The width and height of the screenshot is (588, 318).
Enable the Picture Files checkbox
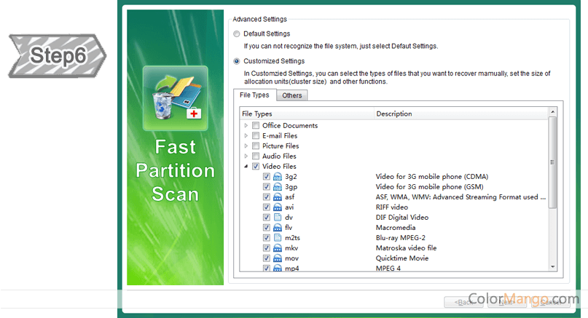256,146
